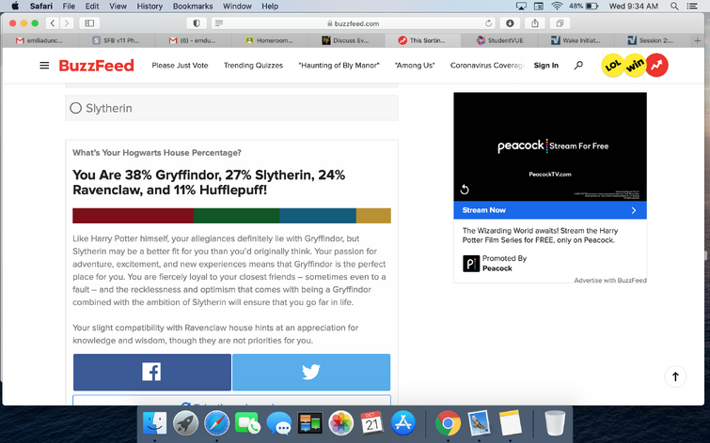Go back with Safari back arrow
The width and height of the screenshot is (710, 443).
(53, 23)
